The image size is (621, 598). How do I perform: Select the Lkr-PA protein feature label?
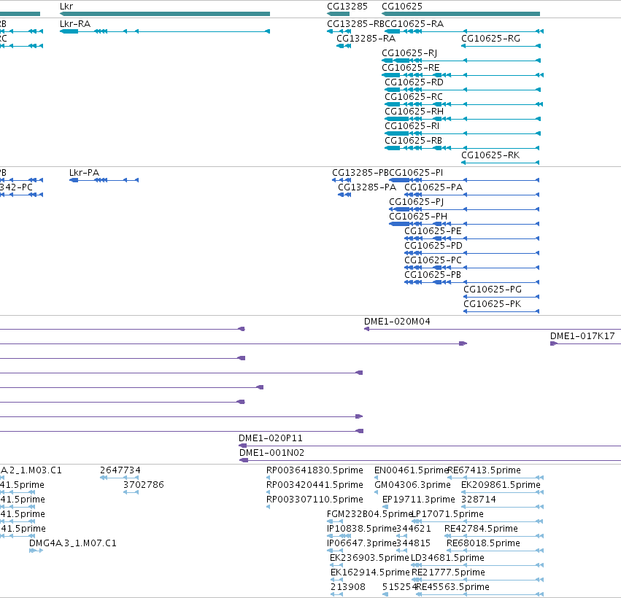84,173
